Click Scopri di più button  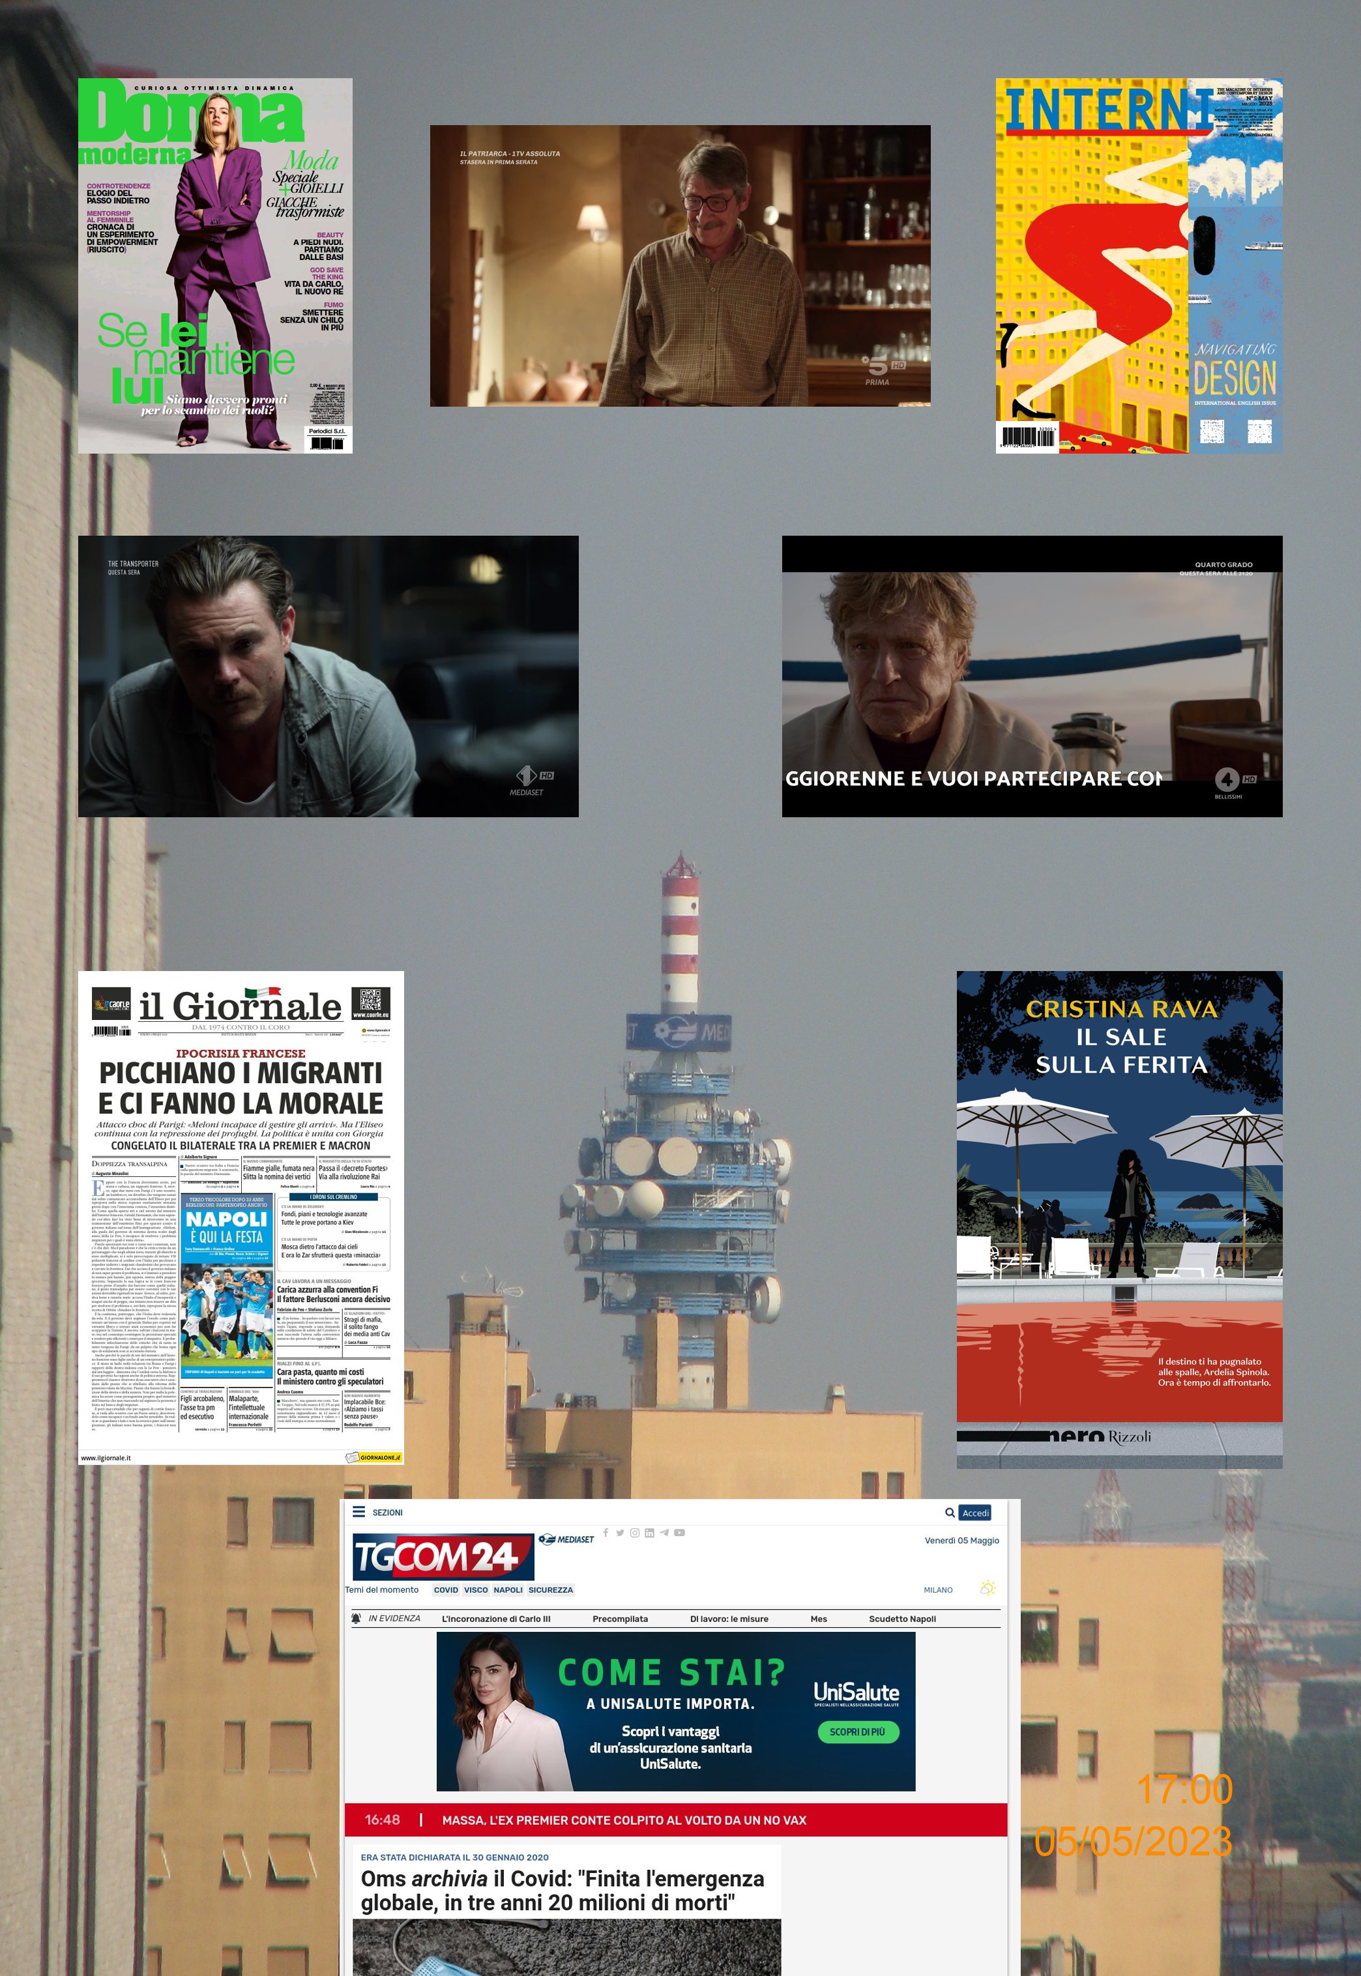click(x=857, y=1732)
